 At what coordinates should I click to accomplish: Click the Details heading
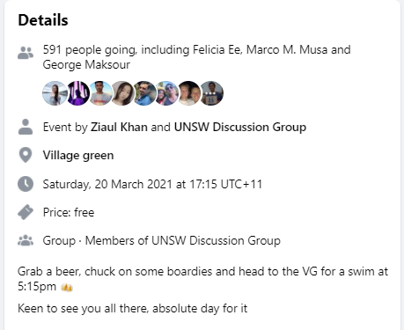[x=43, y=20]
